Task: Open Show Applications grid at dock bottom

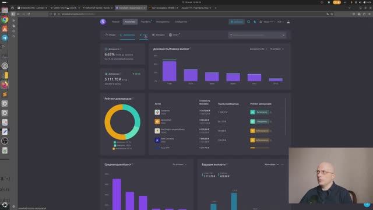Action: (x=5, y=205)
